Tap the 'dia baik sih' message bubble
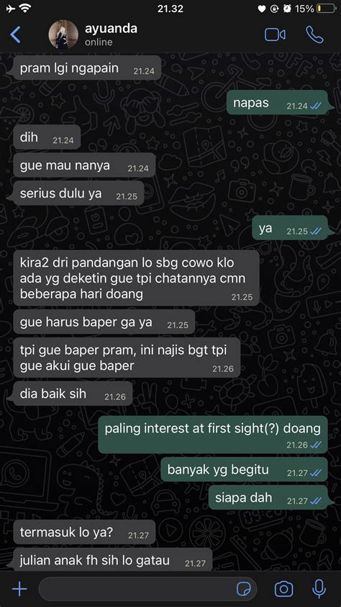 coord(73,394)
